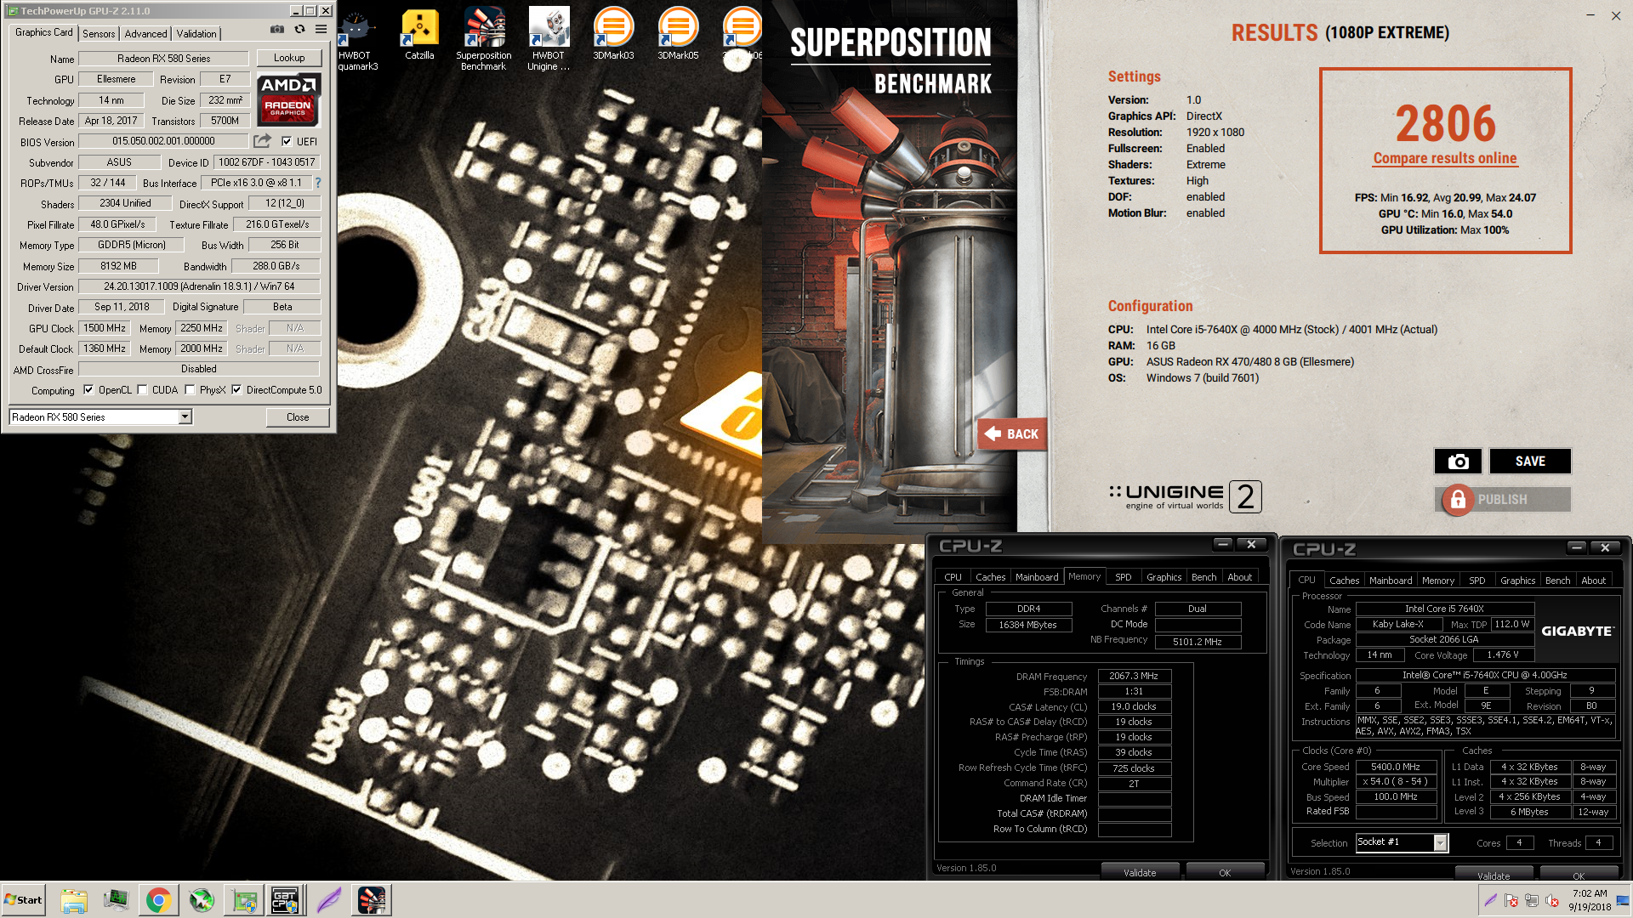1633x918 pixels.
Task: Click the Windows Start button
Action: [23, 900]
